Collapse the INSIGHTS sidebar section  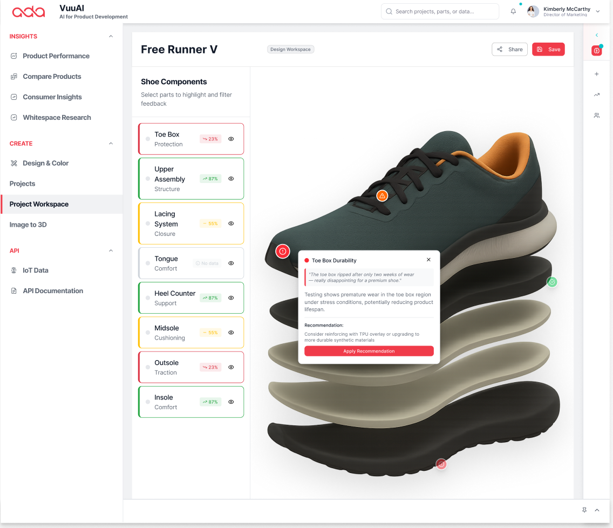coord(111,37)
